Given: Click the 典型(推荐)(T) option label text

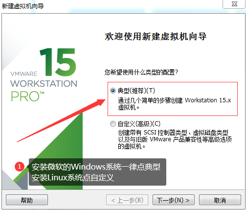Looking at the screenshot, I should (x=136, y=91).
